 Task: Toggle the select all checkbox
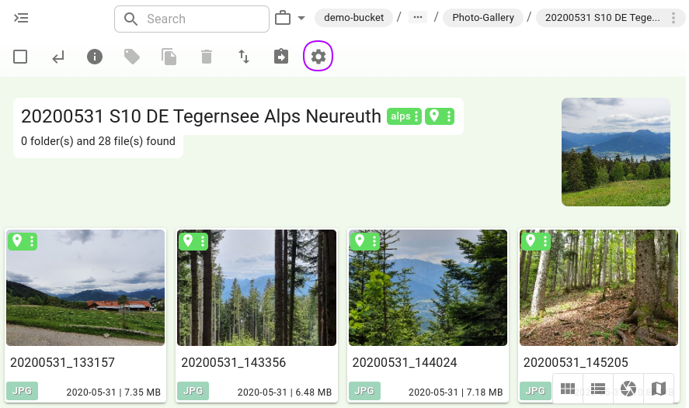click(x=20, y=57)
